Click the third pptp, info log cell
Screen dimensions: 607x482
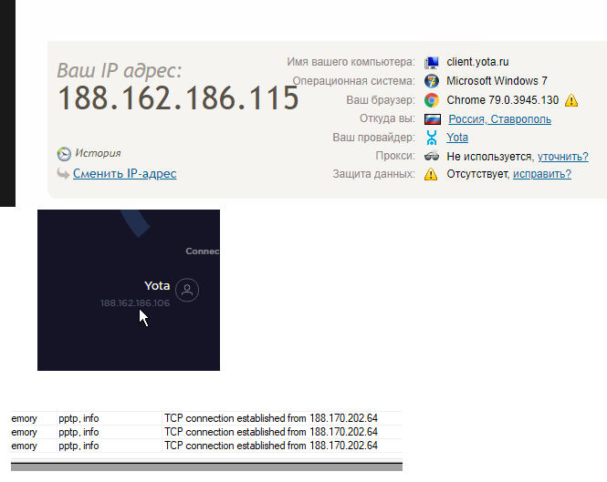pos(110,446)
